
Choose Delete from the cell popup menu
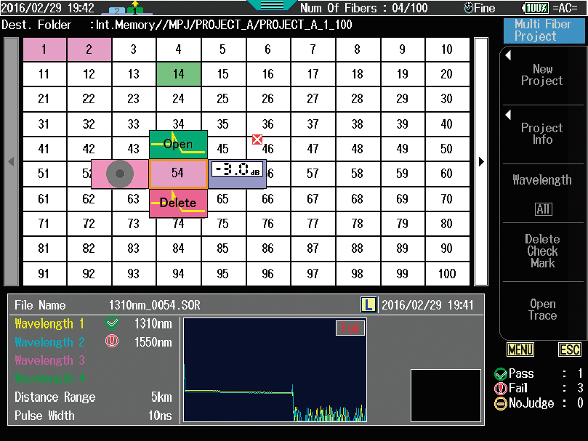click(x=178, y=203)
